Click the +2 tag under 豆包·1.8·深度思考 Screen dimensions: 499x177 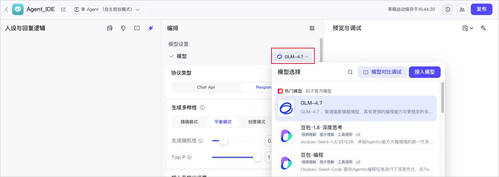click(358, 134)
